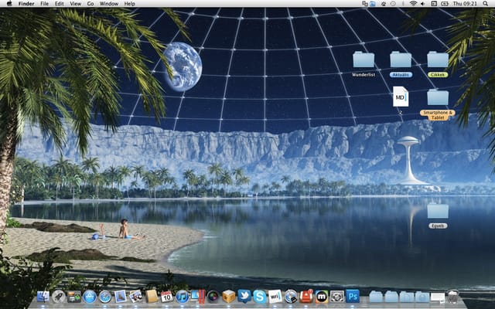The height and width of the screenshot is (309, 495).
Task: Open Spotlight search magnifier
Action: tap(485, 3)
